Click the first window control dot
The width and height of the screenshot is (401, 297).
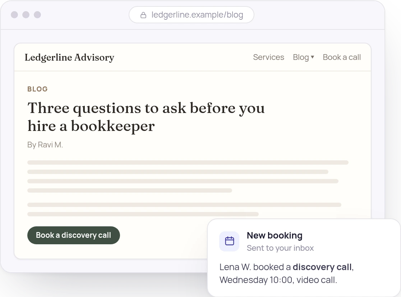pos(14,15)
